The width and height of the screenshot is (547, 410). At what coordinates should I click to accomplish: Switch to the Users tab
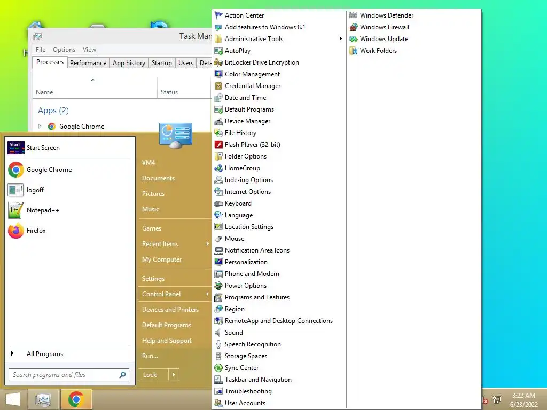186,63
